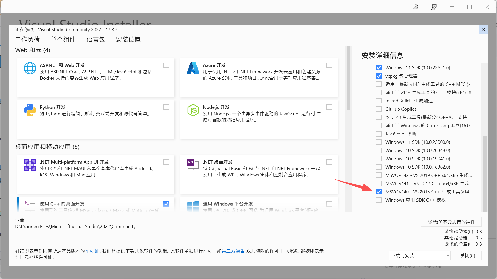Uncheck Windows 11 SDK (10.0.22621.0)
Viewport: 497px width, 279px height.
click(379, 68)
